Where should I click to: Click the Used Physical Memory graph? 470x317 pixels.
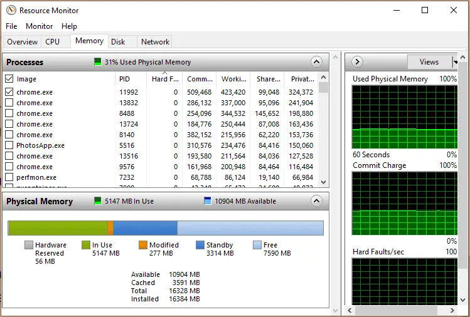pyautogui.click(x=405, y=117)
